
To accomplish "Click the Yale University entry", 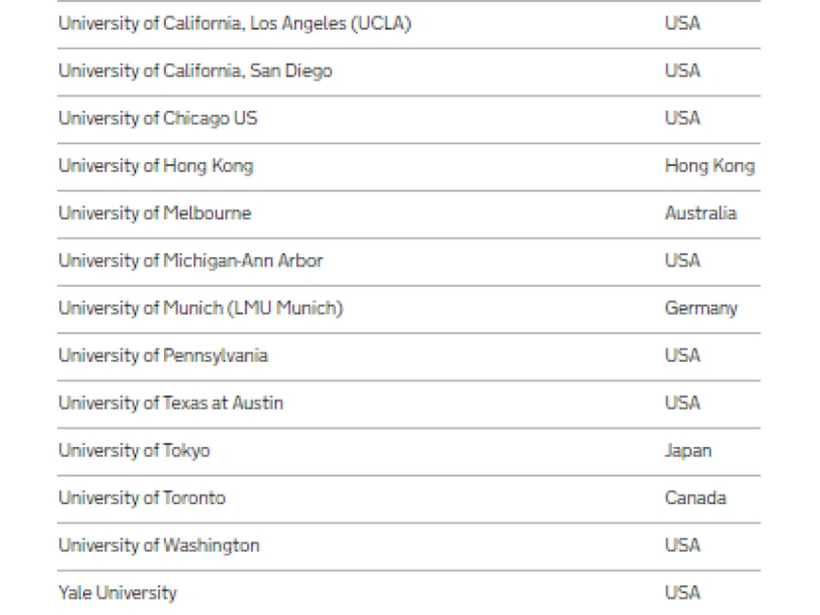I will click(x=118, y=592).
